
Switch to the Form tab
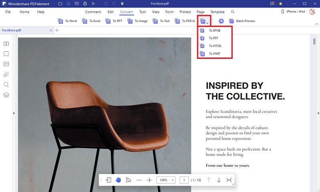(169, 12)
